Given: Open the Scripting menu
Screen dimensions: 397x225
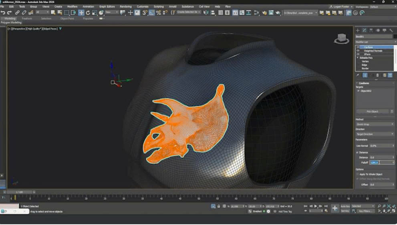Looking at the screenshot, I should tap(159, 6).
